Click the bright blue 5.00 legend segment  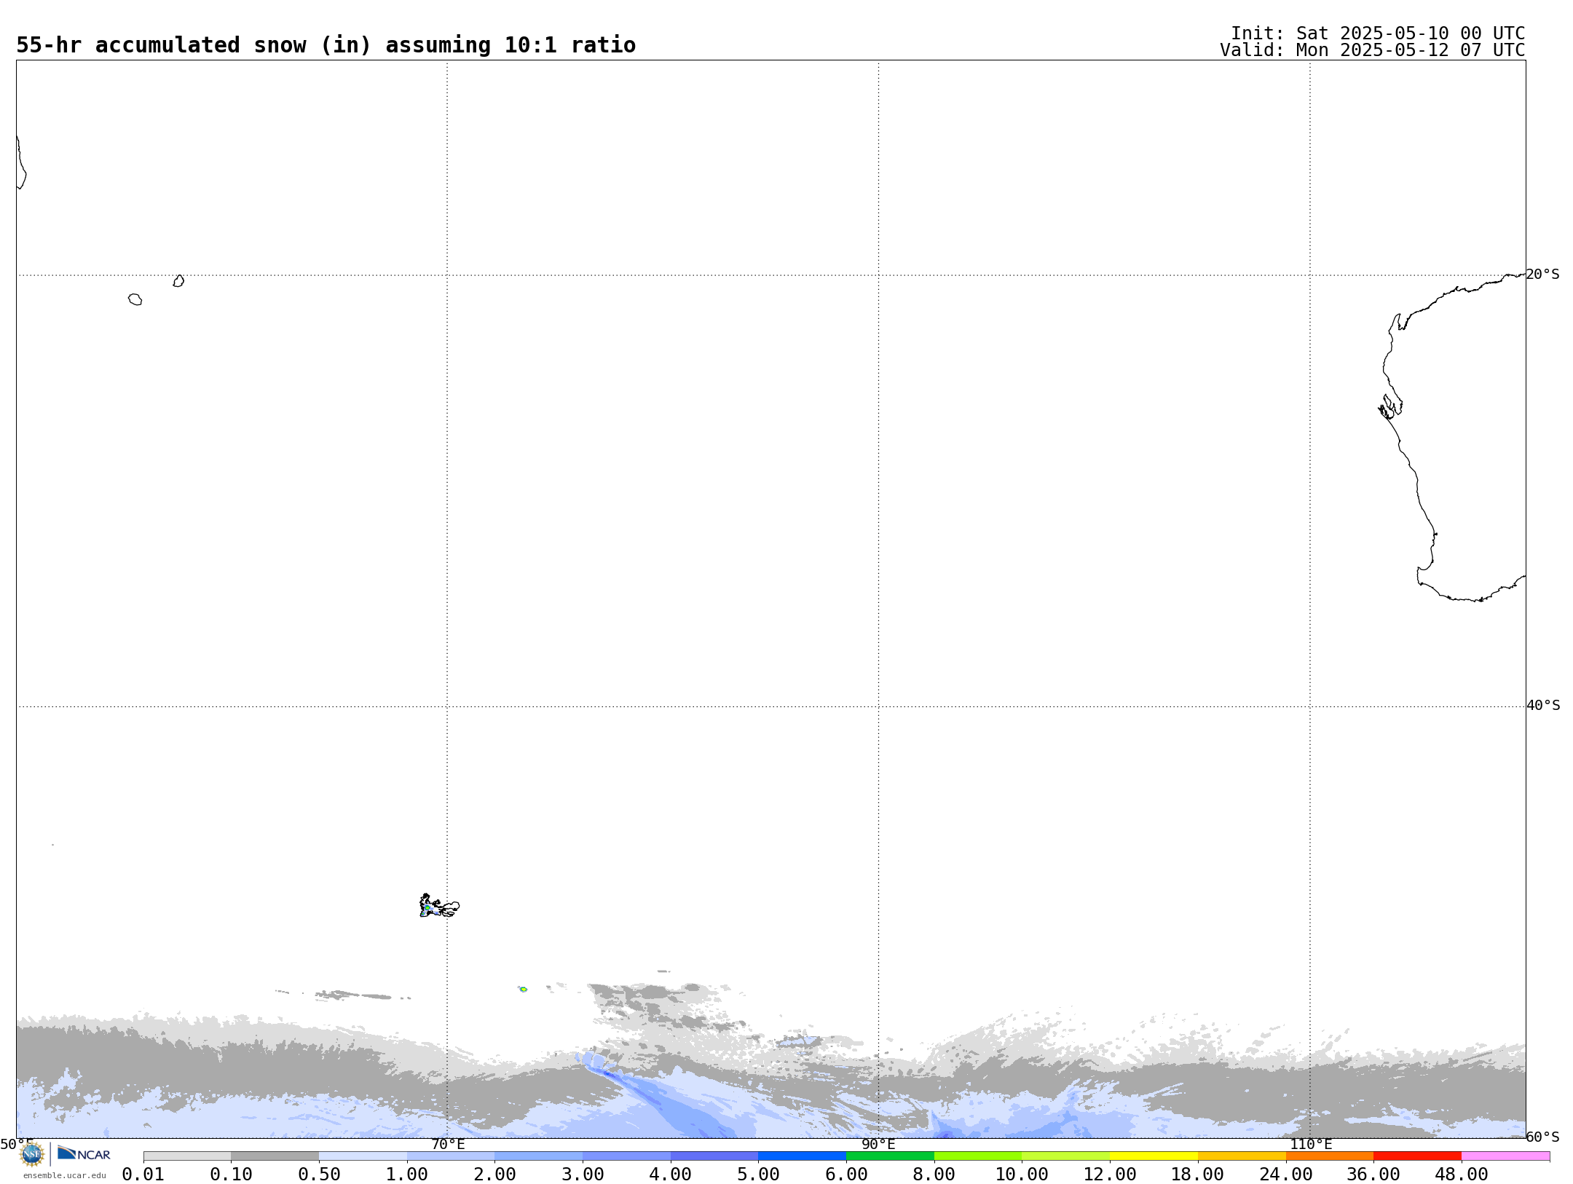[x=802, y=1156]
